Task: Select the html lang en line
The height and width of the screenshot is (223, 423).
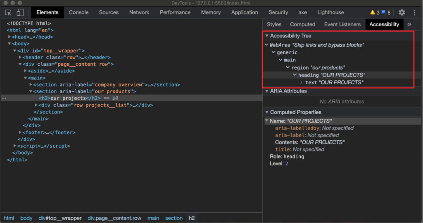Action: pos(30,30)
